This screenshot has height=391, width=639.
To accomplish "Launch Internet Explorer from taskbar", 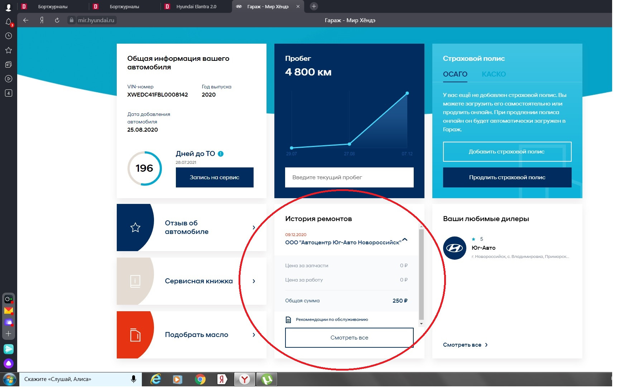I will tap(156, 379).
